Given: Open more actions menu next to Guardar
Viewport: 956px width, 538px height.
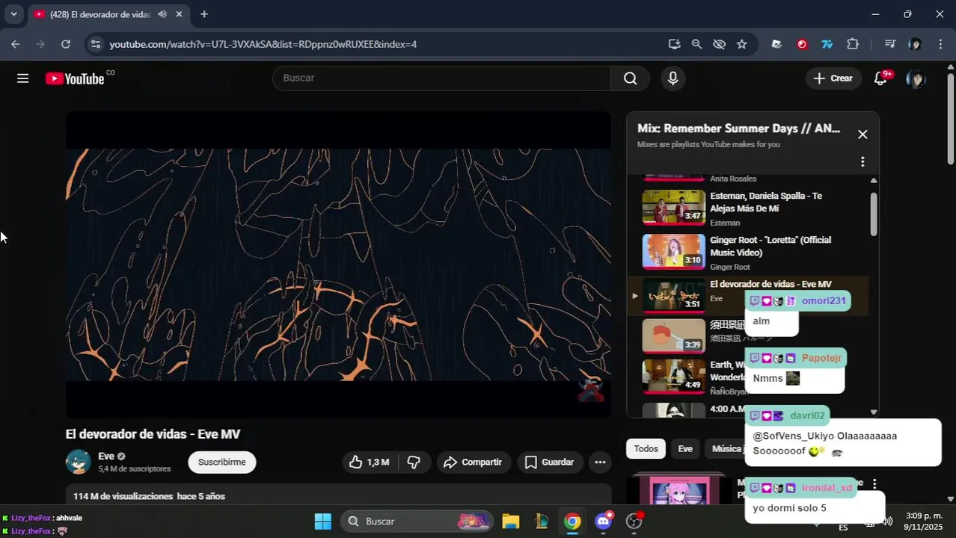Looking at the screenshot, I should click(x=600, y=463).
